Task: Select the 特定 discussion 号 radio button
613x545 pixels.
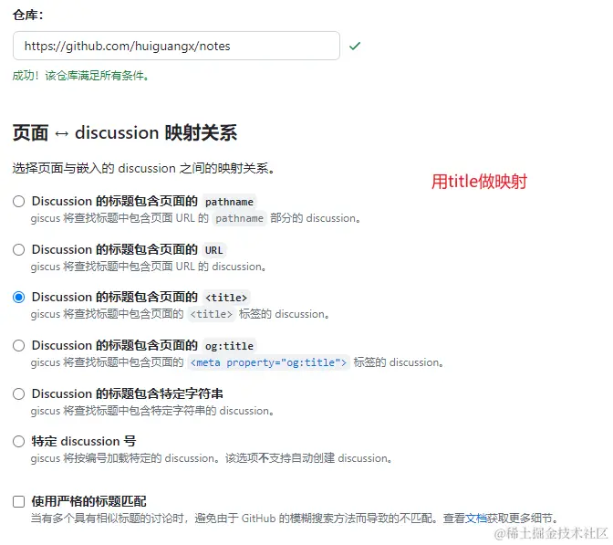Action: [x=19, y=441]
